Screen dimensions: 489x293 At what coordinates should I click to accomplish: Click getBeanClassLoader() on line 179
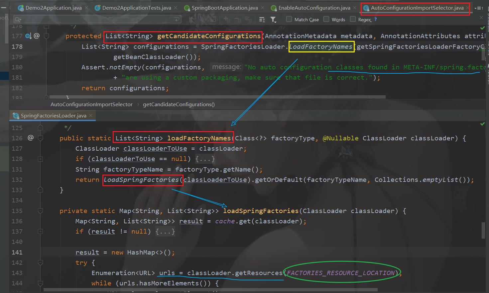click(x=155, y=57)
